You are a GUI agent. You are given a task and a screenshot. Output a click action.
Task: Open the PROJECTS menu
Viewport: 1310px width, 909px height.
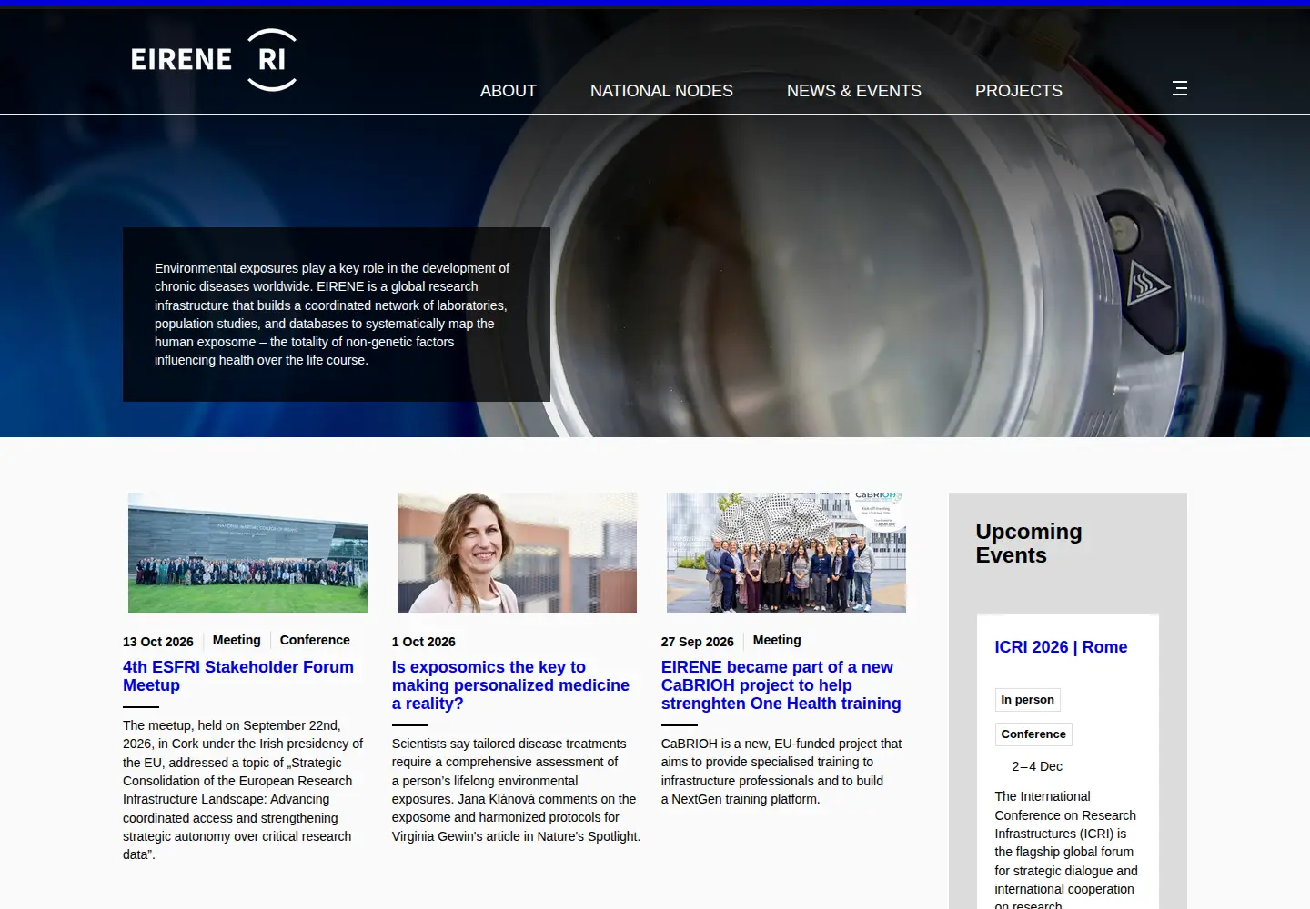[1019, 91]
